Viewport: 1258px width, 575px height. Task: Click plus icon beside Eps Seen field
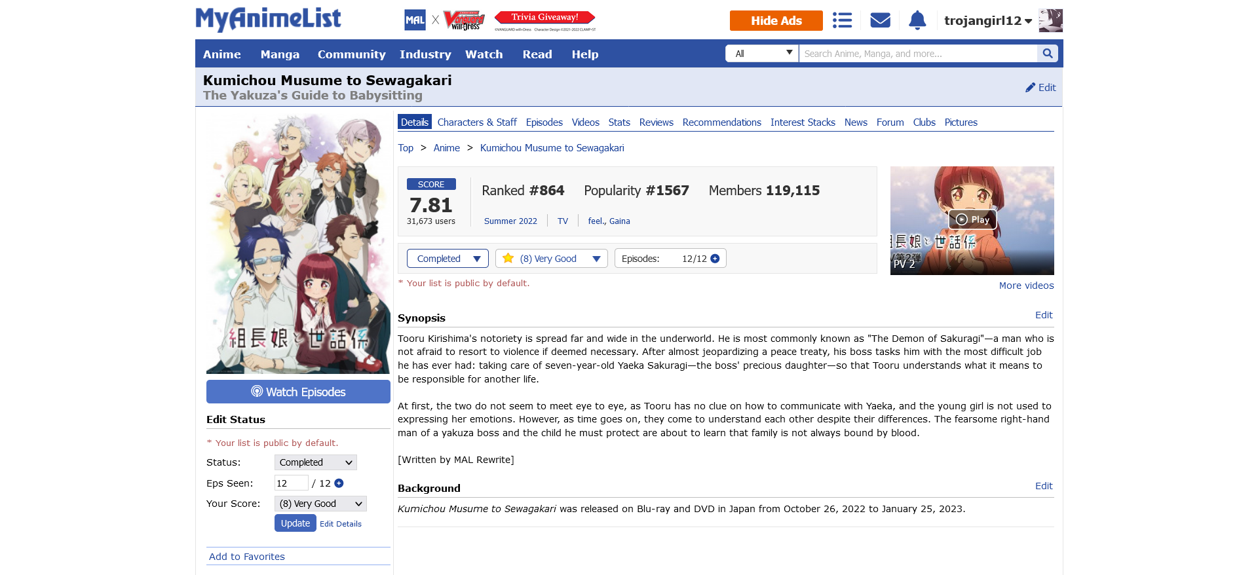click(x=339, y=483)
